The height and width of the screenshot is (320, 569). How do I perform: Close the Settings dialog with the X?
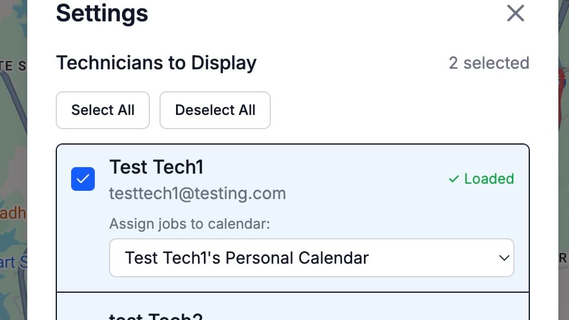coord(516,13)
